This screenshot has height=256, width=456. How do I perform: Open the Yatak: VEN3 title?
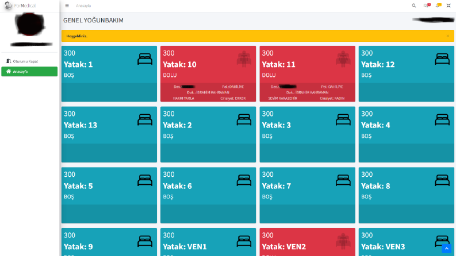point(383,246)
